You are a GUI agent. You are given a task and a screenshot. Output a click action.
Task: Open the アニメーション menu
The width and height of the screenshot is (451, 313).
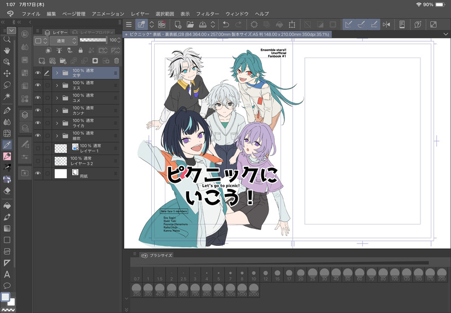coord(108,14)
